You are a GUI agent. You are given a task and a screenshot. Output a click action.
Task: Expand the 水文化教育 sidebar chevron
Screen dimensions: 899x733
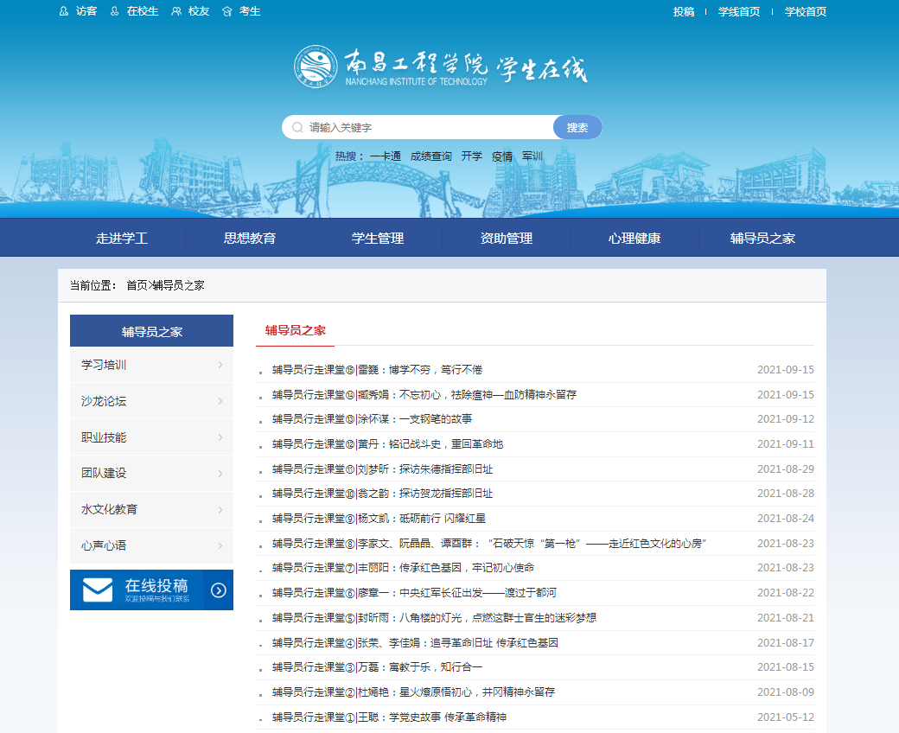[x=220, y=509]
